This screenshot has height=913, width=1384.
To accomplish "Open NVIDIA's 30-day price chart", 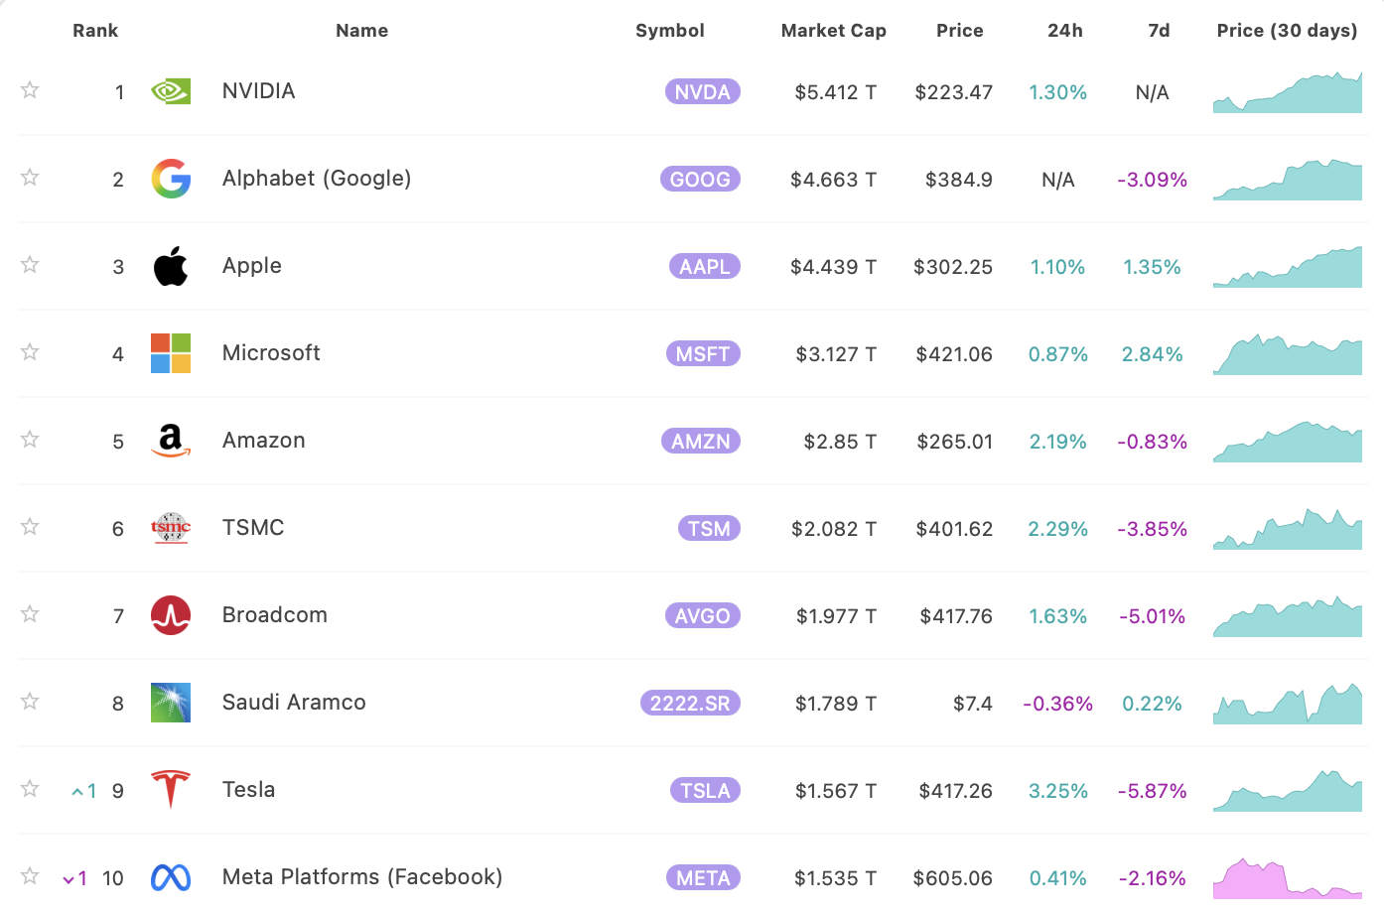I will tap(1288, 92).
